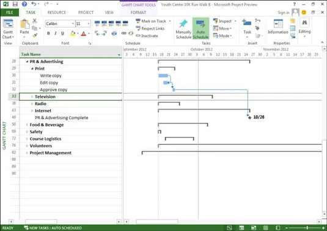Image resolution: width=327 pixels, height=231 pixels.
Task: Mark task 100% complete
Action: (125, 23)
